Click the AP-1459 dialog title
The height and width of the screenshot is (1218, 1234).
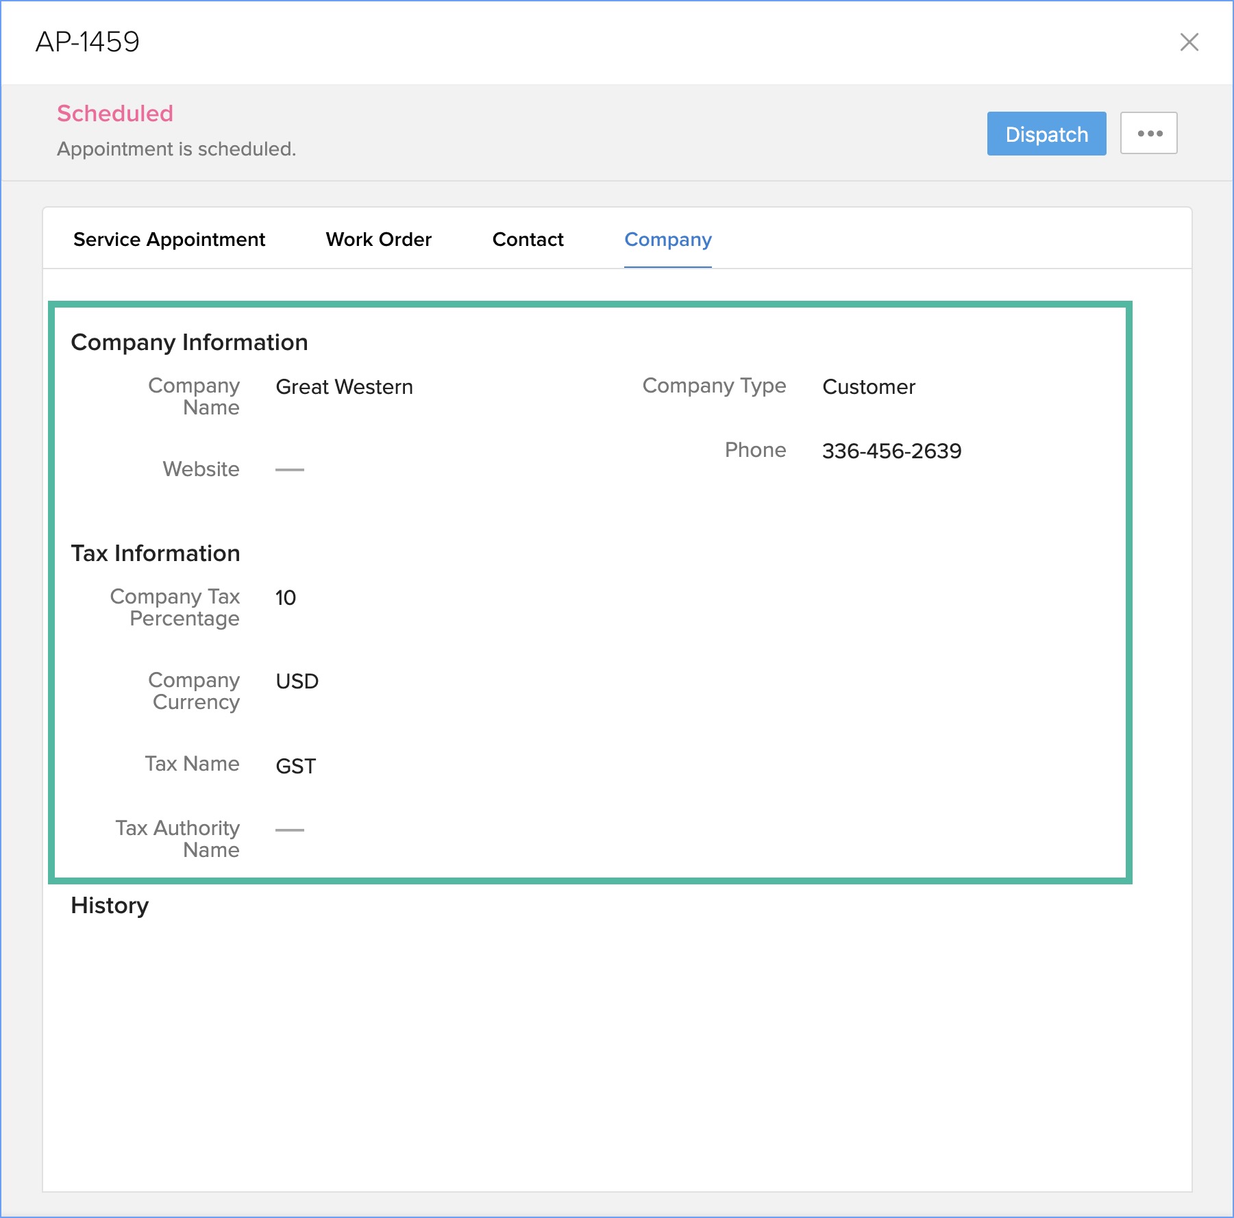click(x=87, y=42)
